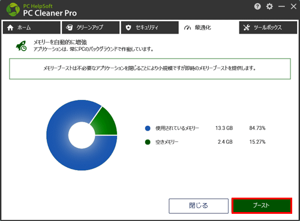Minimize the PC Cleaner Pro window

281,7
